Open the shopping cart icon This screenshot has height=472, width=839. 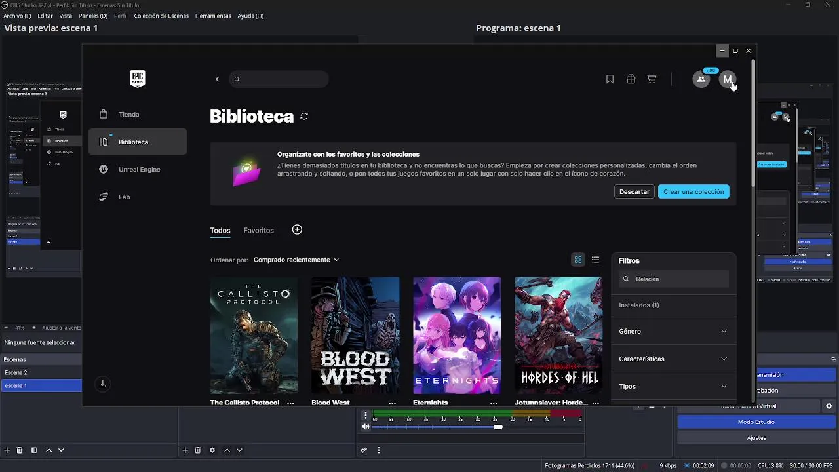652,79
